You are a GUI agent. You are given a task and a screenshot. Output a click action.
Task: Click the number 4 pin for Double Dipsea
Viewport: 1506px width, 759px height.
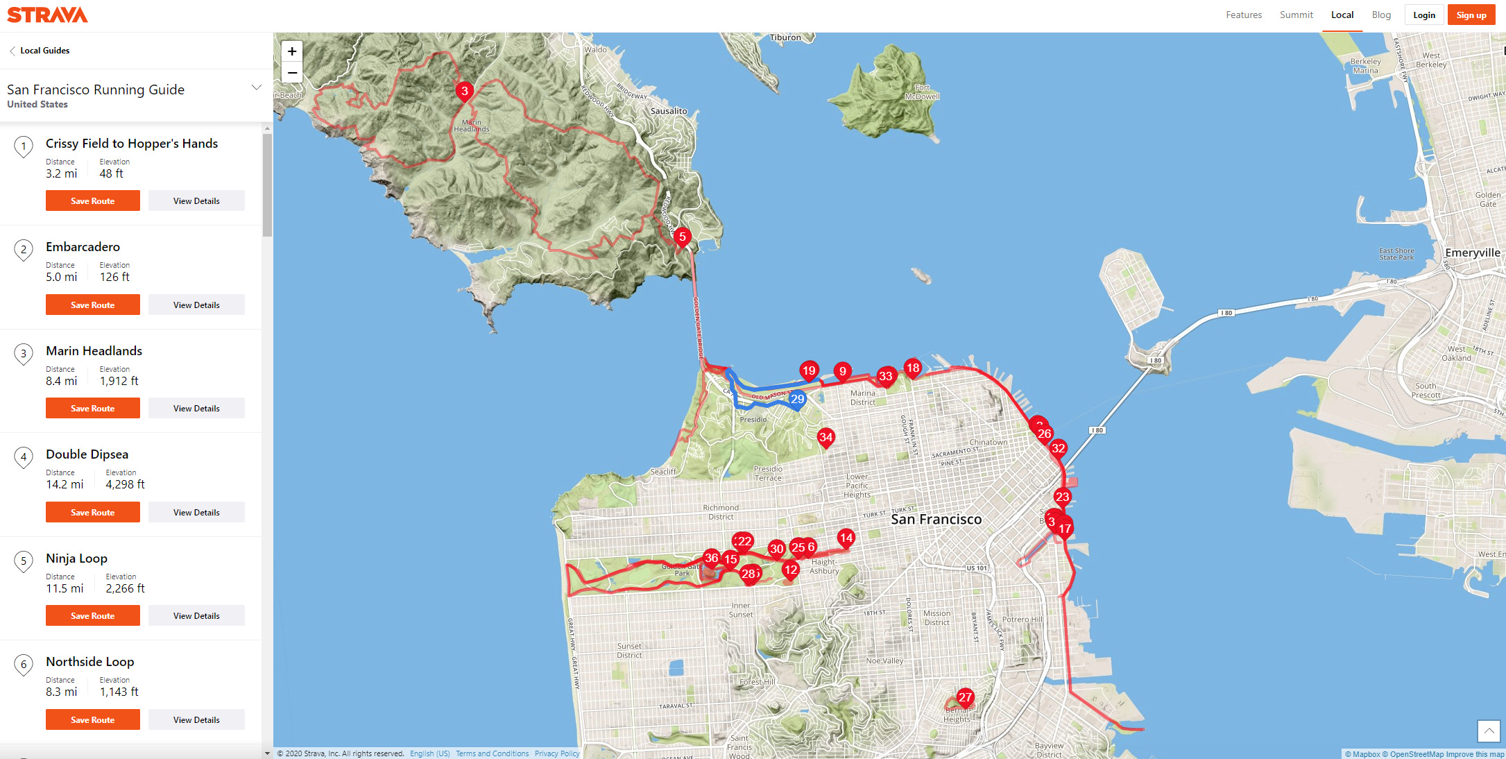pos(24,457)
